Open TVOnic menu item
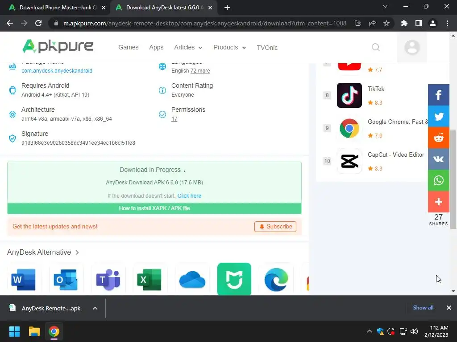This screenshot has height=342, width=457. (x=267, y=48)
